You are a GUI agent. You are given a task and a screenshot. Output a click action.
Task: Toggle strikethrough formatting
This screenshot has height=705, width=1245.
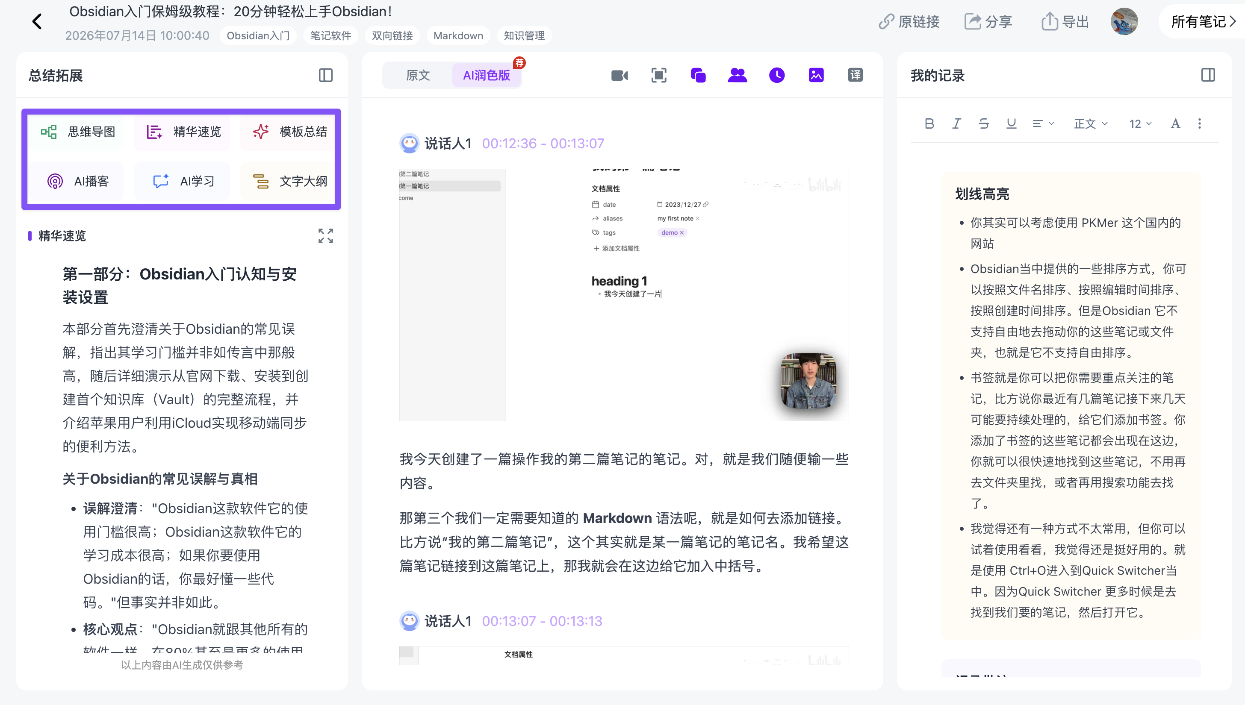click(x=984, y=123)
